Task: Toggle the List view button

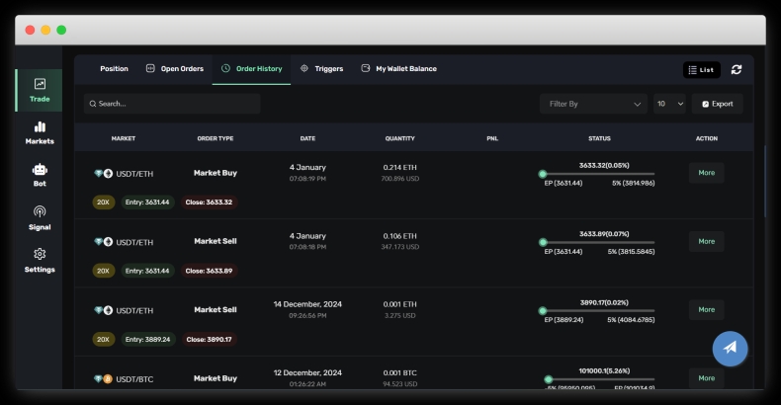Action: pyautogui.click(x=701, y=69)
